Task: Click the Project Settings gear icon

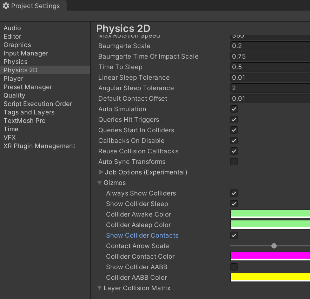Action: tap(6, 6)
